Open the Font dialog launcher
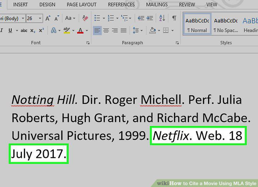Screen dimensions: 258x187 [88, 43]
